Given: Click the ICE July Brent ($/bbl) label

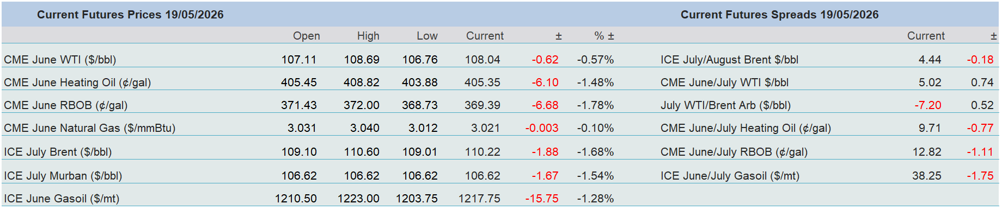Looking at the screenshot, I should coord(58,152).
